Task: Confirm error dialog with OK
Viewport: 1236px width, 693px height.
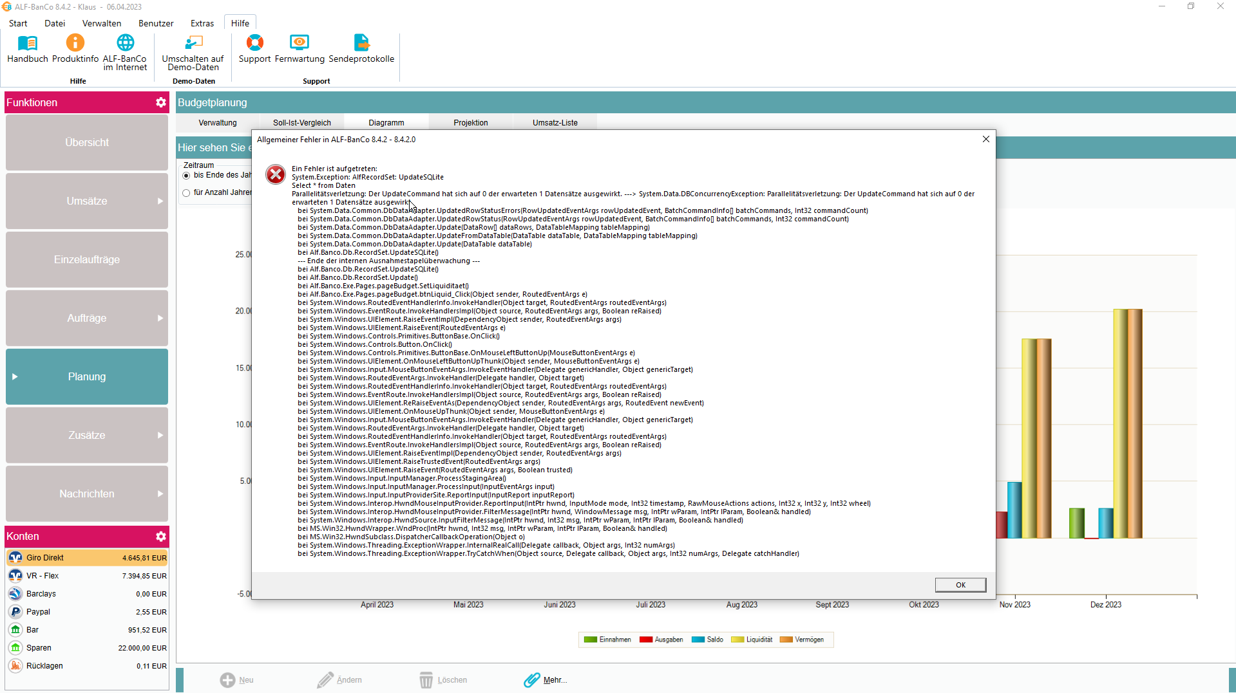Action: coord(960,585)
